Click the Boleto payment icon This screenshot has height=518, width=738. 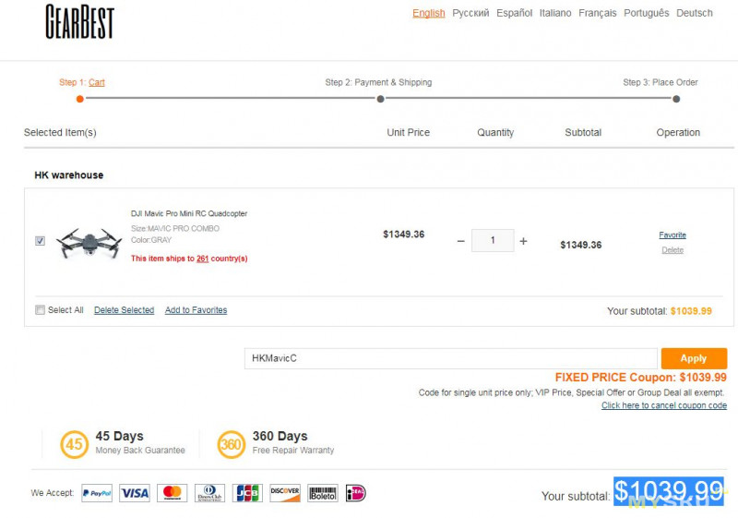click(x=323, y=493)
